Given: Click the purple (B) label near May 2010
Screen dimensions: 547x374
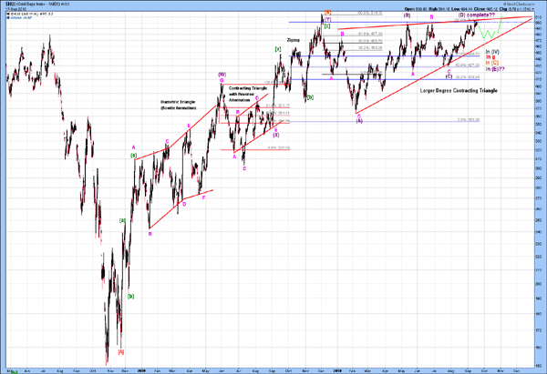Looking at the screenshot, I should point(407,15).
